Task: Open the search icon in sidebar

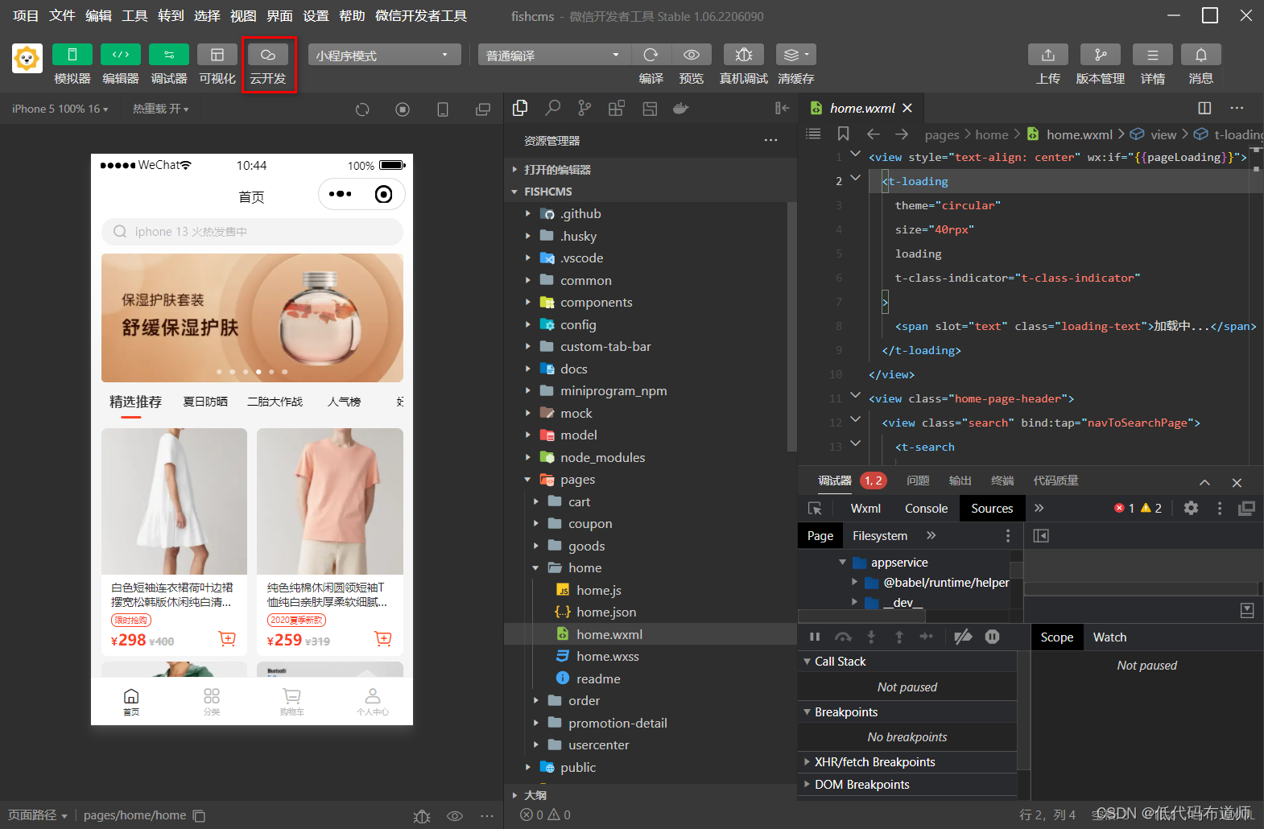Action: pos(552,109)
